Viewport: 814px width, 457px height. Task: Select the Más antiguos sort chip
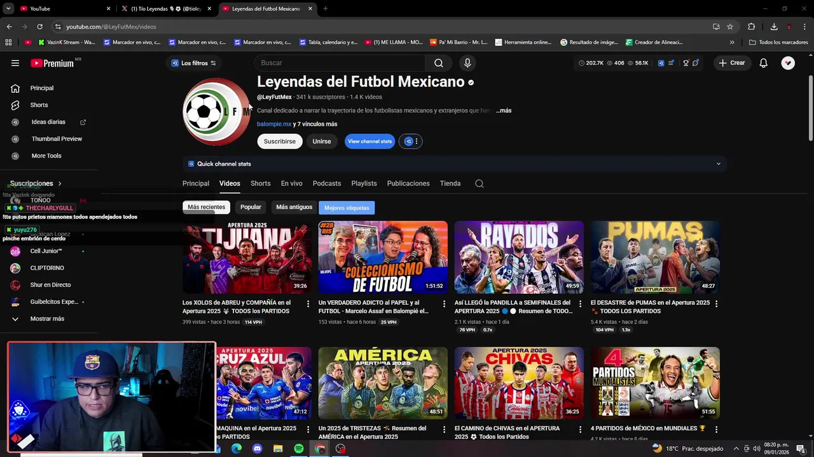[x=294, y=207]
